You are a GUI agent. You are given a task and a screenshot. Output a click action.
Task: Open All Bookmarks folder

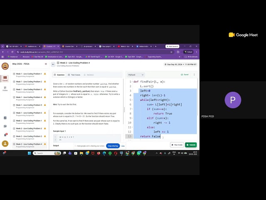click(x=191, y=57)
